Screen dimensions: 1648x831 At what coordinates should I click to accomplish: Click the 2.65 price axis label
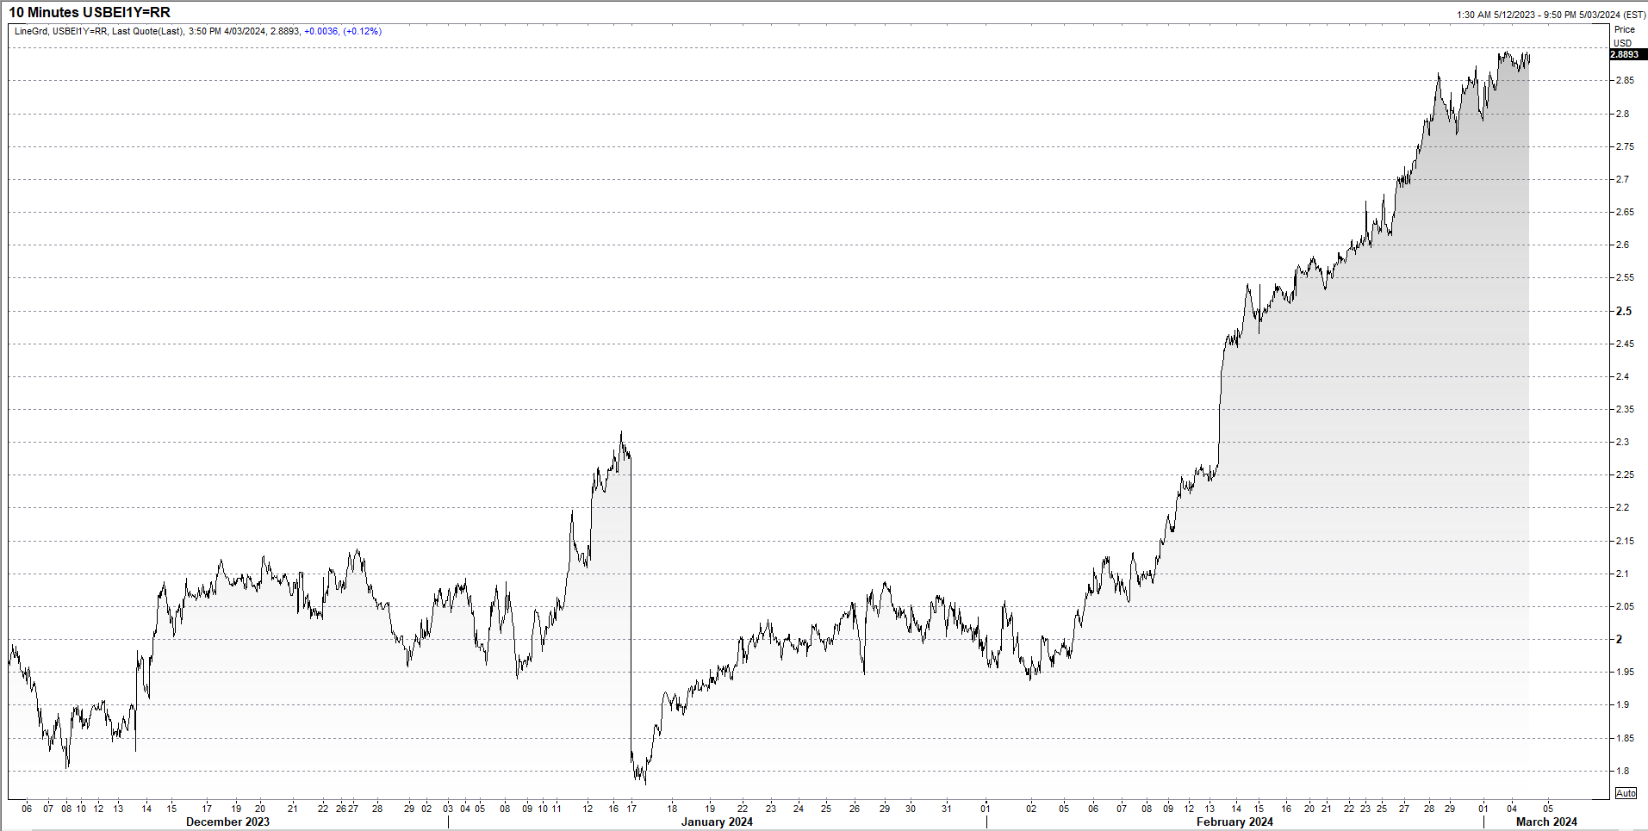click(1625, 212)
